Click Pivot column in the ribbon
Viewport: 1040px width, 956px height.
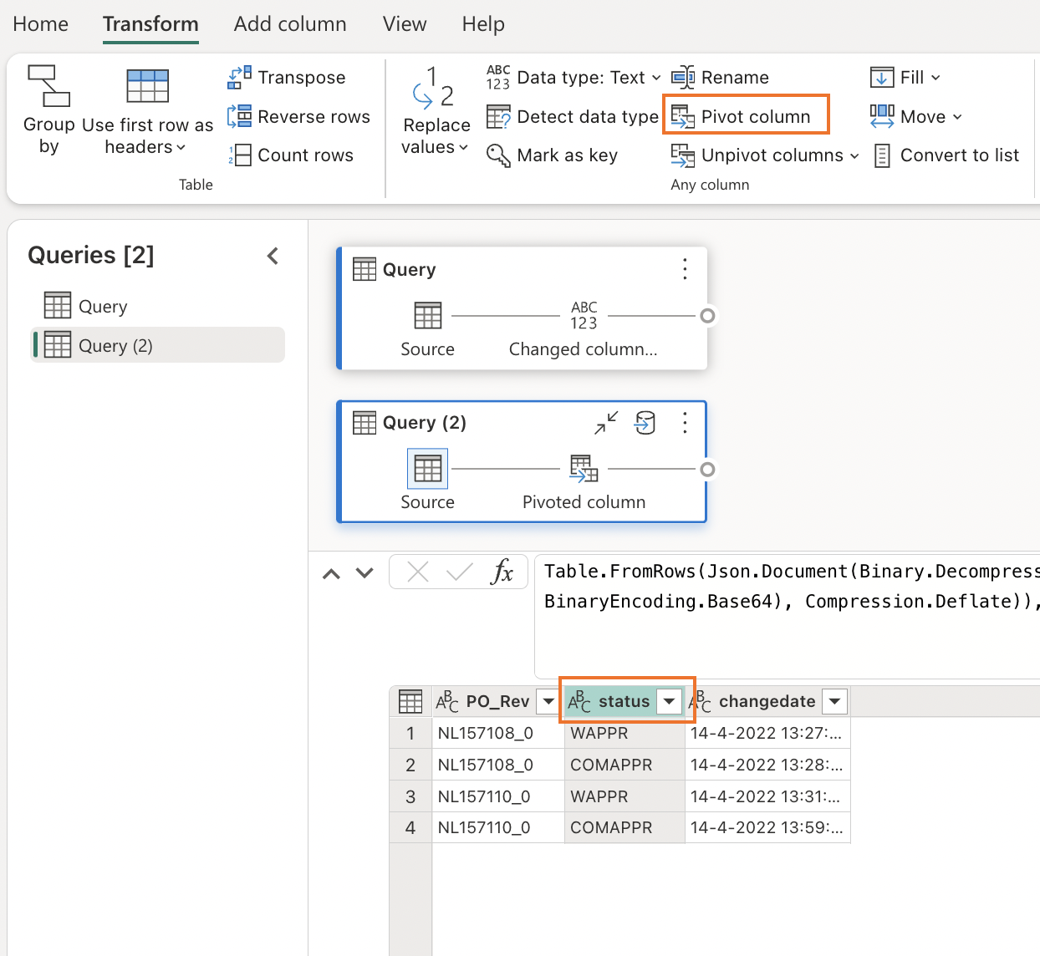click(741, 116)
